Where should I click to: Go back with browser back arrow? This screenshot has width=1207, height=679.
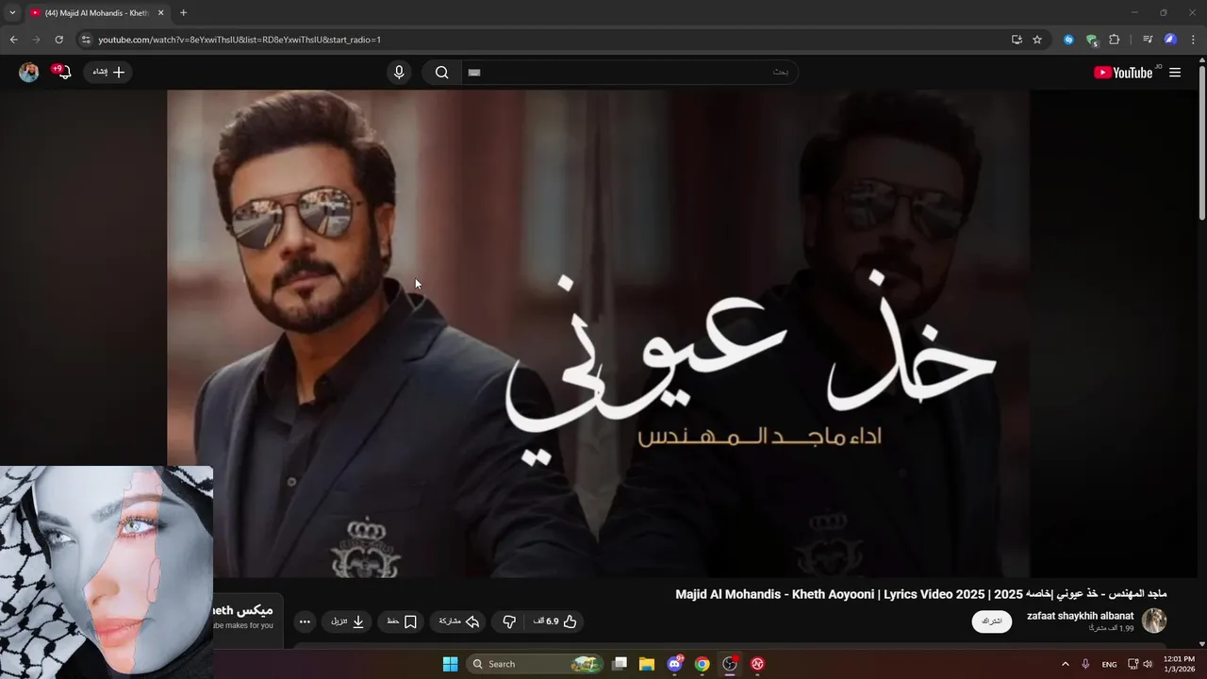click(x=13, y=40)
